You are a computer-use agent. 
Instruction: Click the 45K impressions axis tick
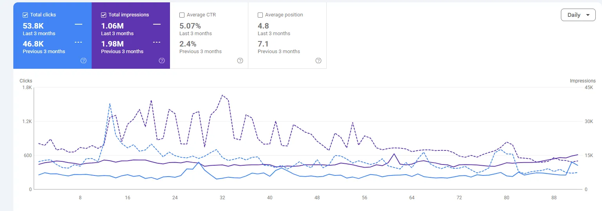pos(589,88)
